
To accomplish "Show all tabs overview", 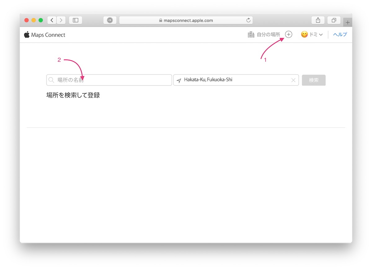I will click(334, 20).
